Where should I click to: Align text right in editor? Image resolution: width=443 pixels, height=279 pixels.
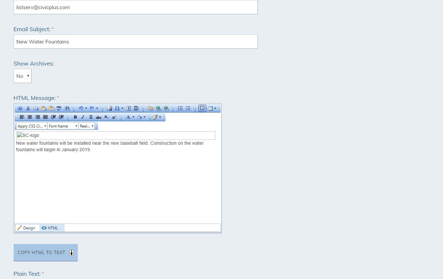[38, 117]
